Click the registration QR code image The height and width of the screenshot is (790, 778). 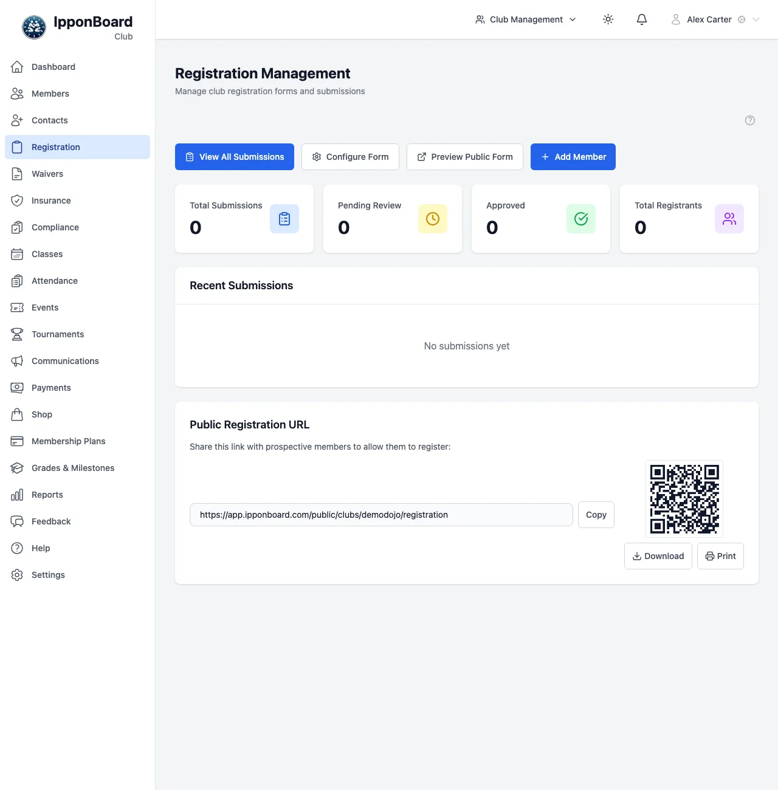tap(684, 499)
